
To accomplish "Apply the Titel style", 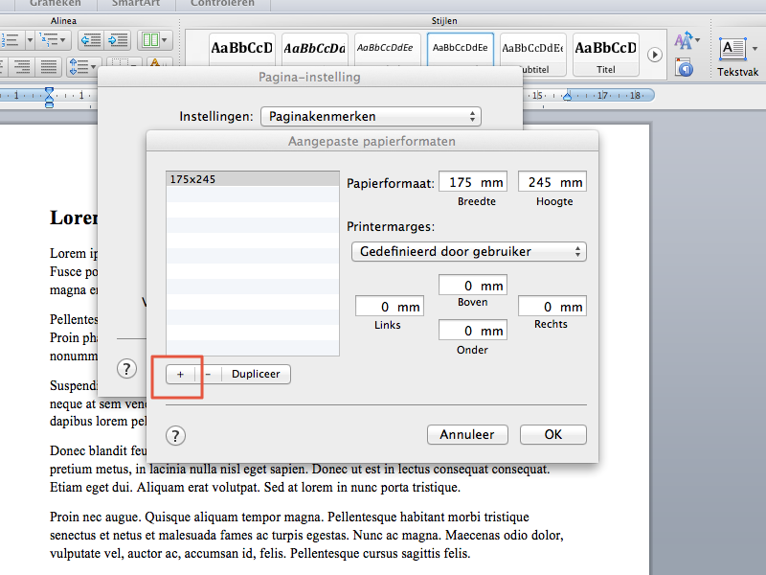I will point(606,55).
